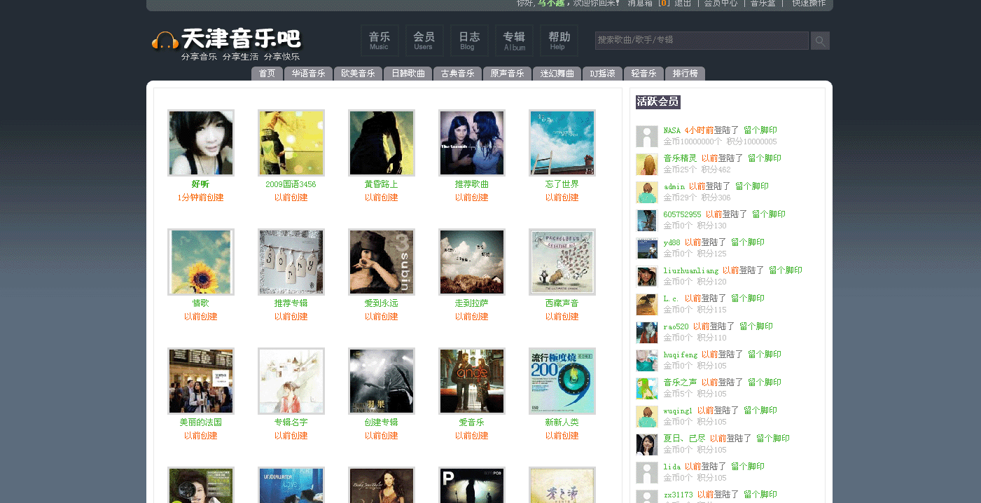This screenshot has width=981, height=503.
Task: Click the 爱音乐 album cover
Action: click(472, 381)
